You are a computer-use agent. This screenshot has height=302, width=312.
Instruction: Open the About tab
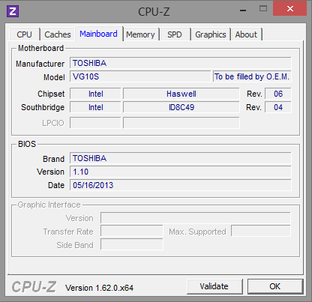246,34
